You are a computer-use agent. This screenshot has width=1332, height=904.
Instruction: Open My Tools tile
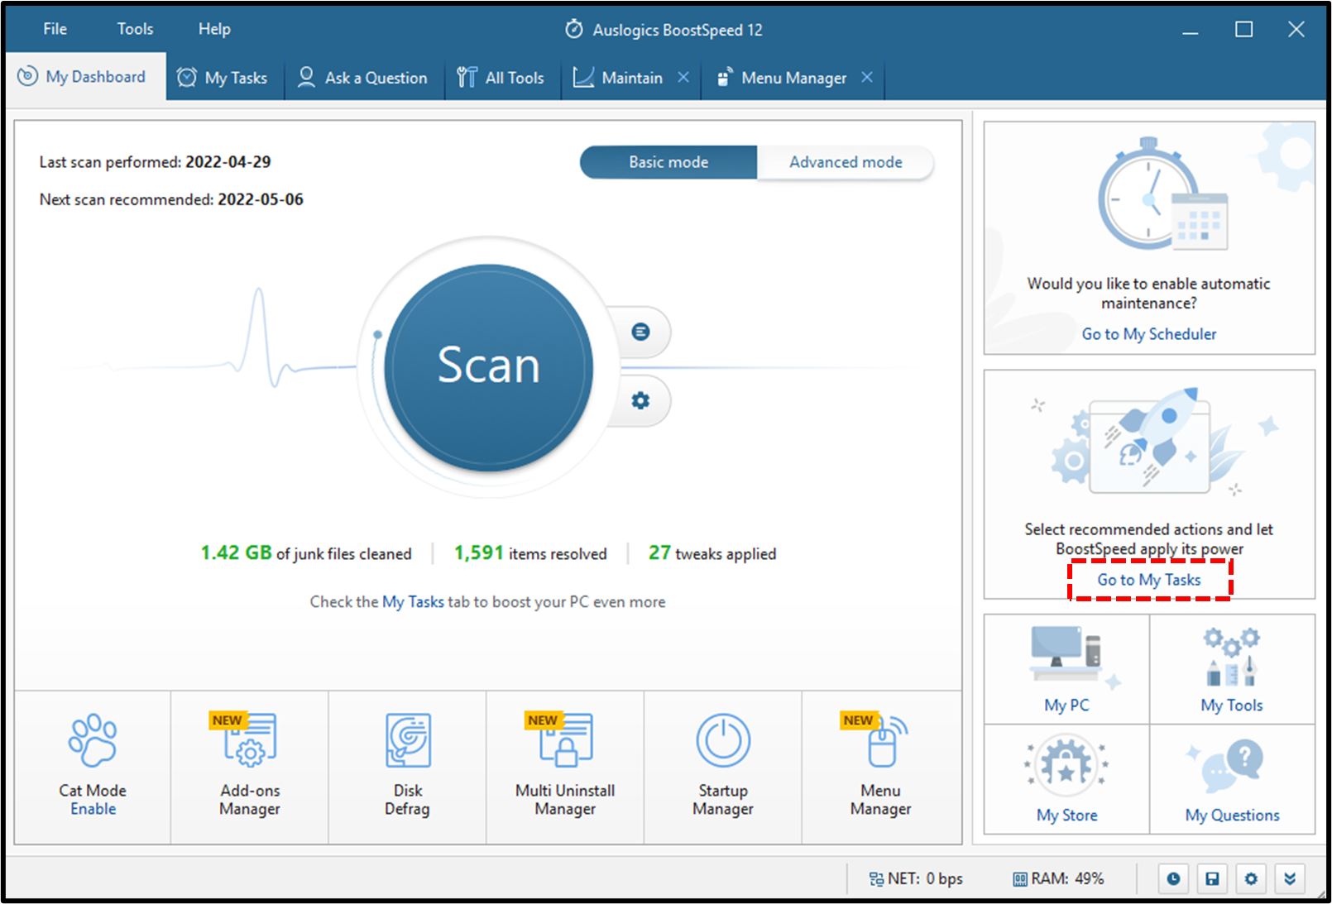1232,669
